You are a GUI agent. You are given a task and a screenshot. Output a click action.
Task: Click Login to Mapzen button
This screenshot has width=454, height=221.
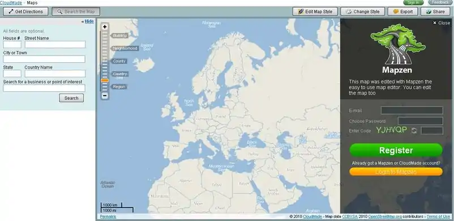(x=396, y=172)
